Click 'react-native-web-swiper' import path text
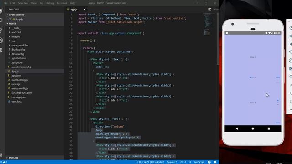This screenshot has width=292, height=164. (125, 22)
